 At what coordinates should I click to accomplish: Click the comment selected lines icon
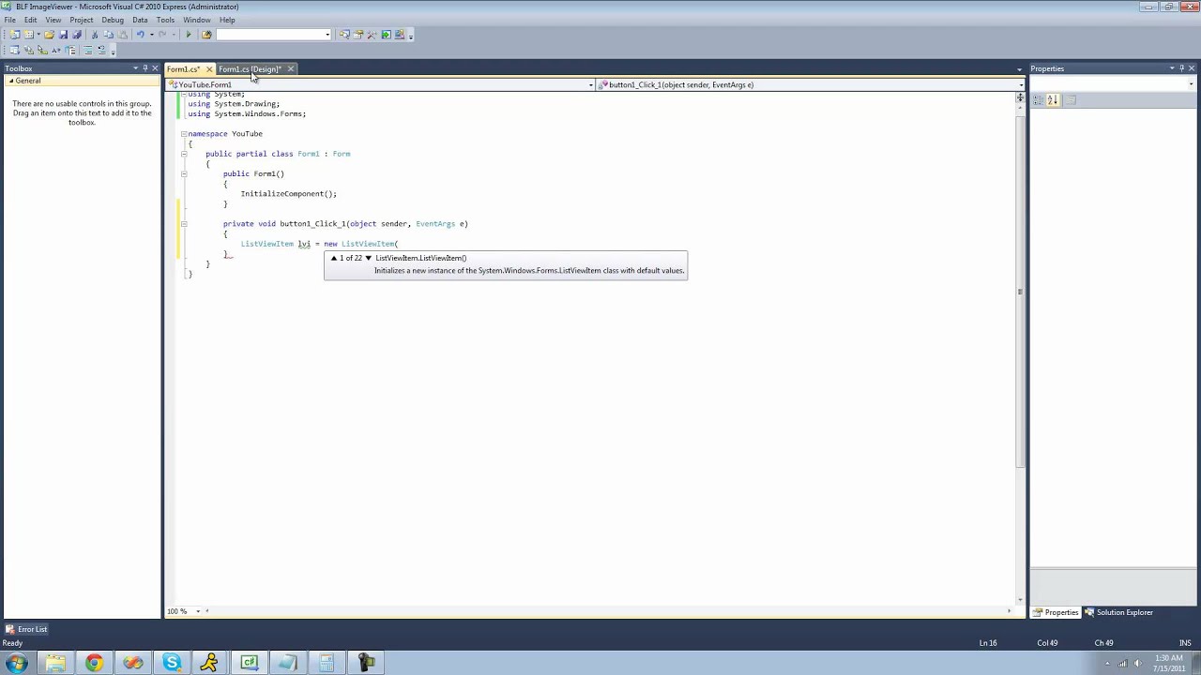[88, 50]
